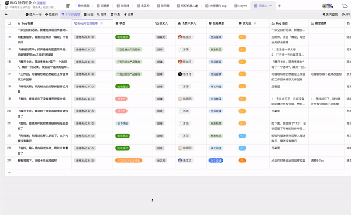Screen dimensions: 351x215
Task: Open the view list hamburger icon
Action: coord(68,6)
